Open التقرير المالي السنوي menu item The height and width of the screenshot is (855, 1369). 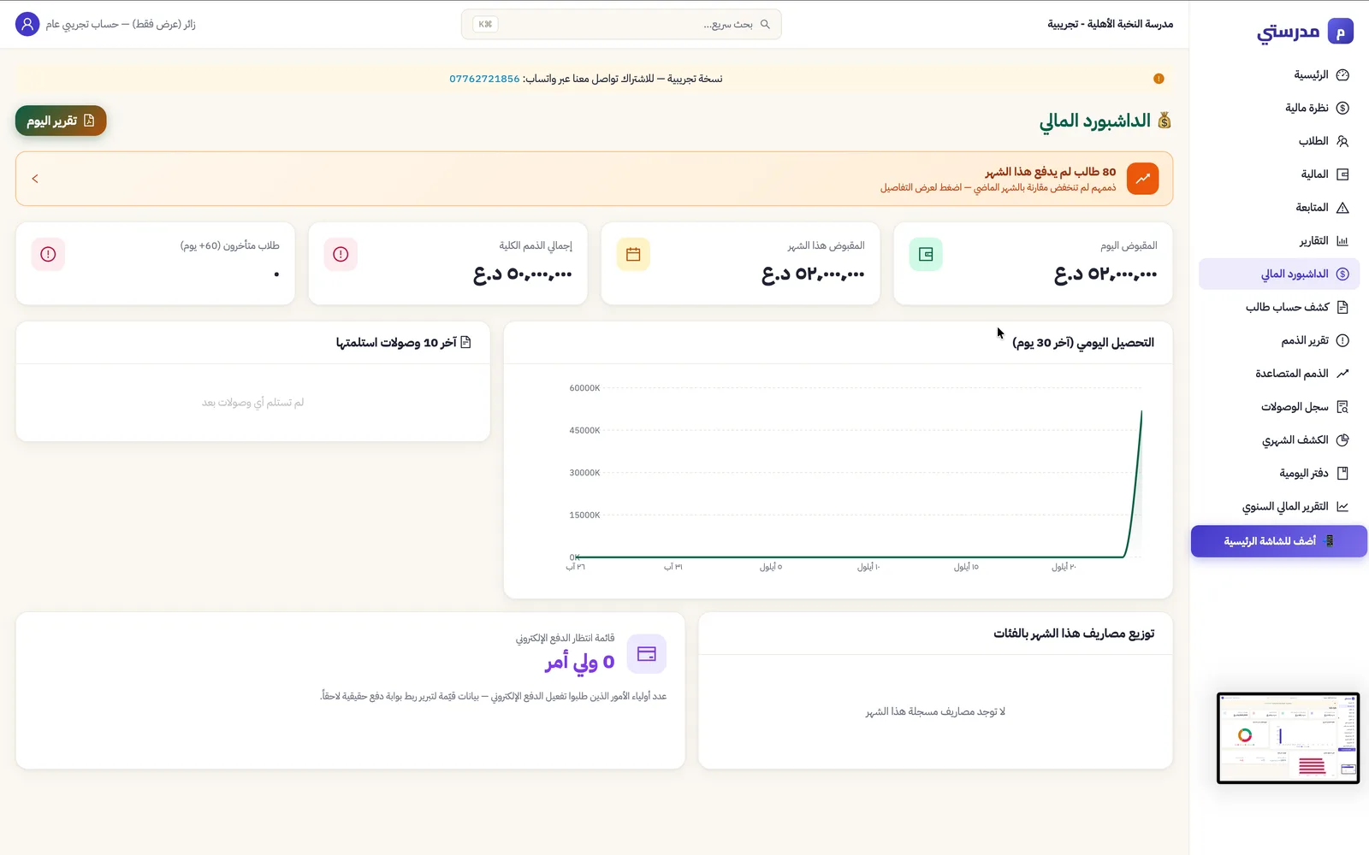(1279, 506)
